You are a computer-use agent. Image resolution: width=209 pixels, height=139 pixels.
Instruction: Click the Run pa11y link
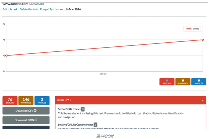pyautogui.click(x=46, y=9)
